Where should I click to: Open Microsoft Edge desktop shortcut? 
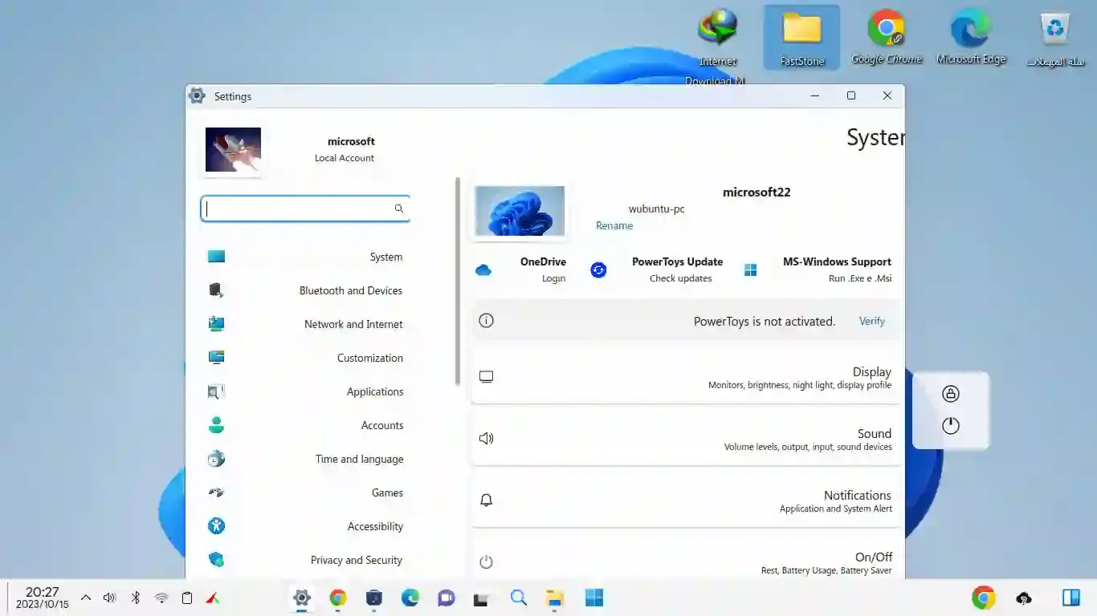click(x=971, y=38)
